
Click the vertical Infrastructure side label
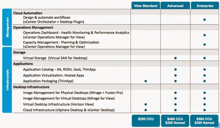7,80
